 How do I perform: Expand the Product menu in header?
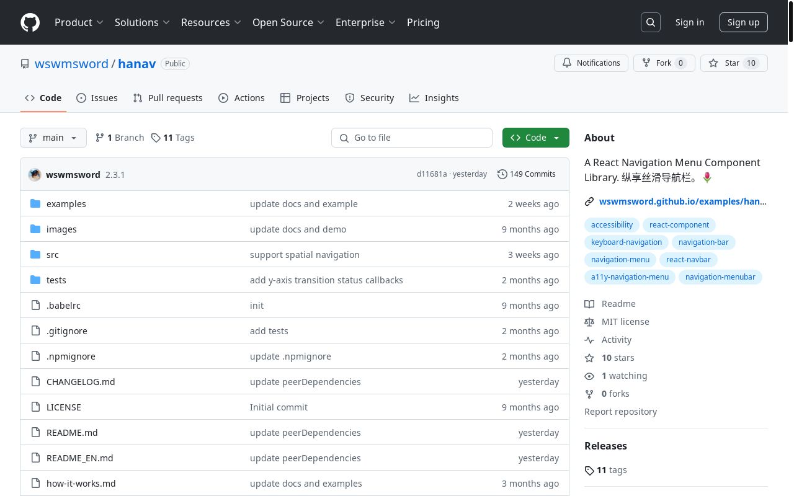coord(79,22)
